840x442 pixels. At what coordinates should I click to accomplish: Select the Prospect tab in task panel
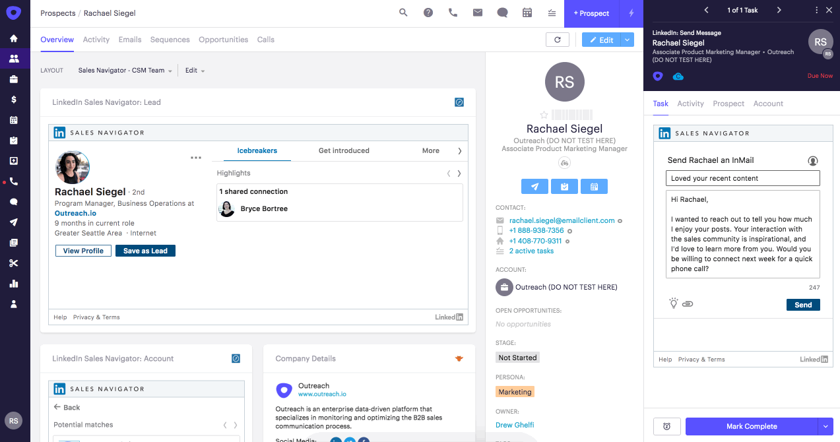[728, 104]
